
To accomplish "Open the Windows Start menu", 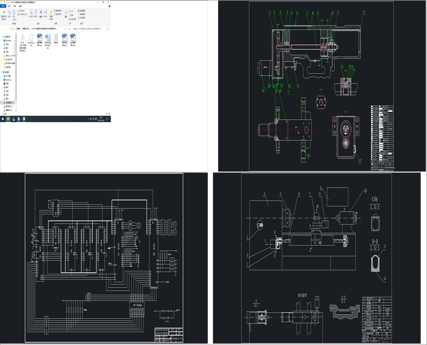I will tap(3, 119).
